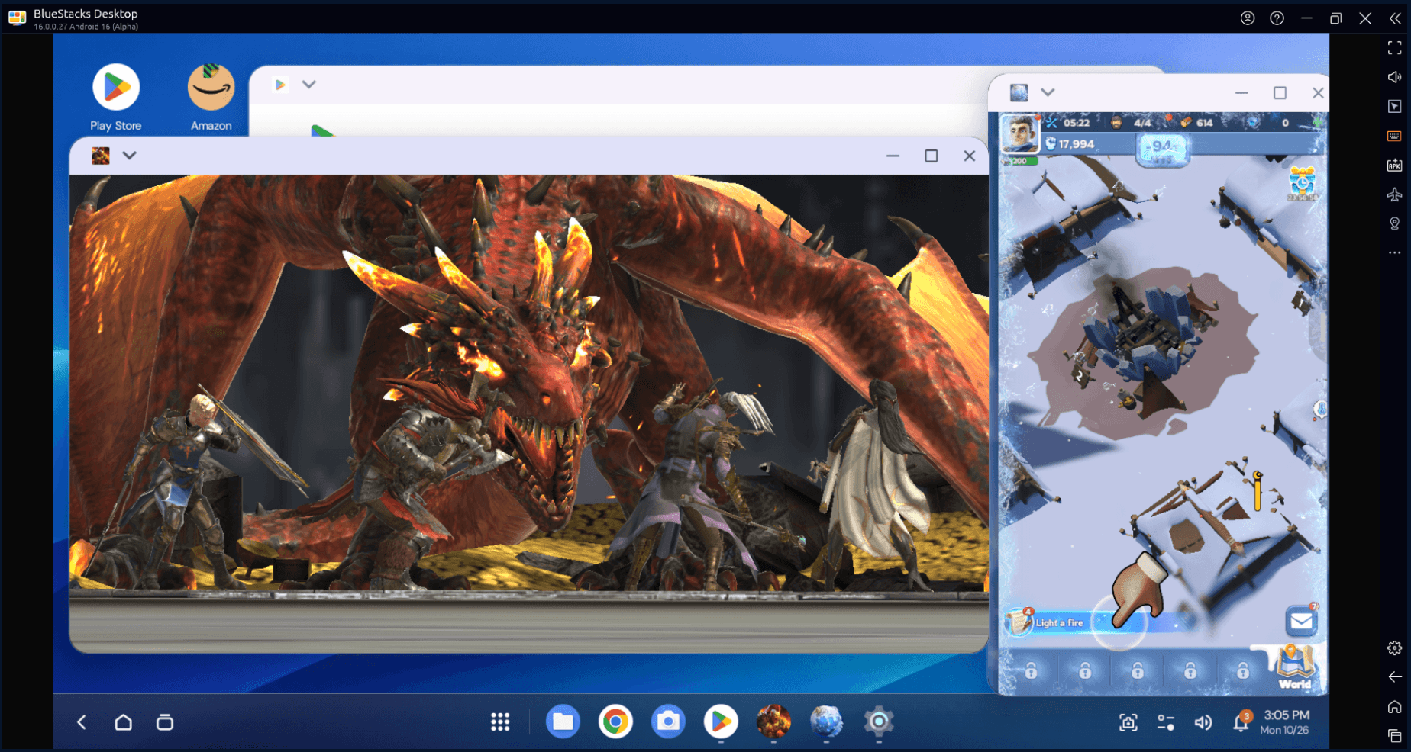Open BlueStacks sidebar settings gear
The height and width of the screenshot is (752, 1411).
coord(1394,648)
